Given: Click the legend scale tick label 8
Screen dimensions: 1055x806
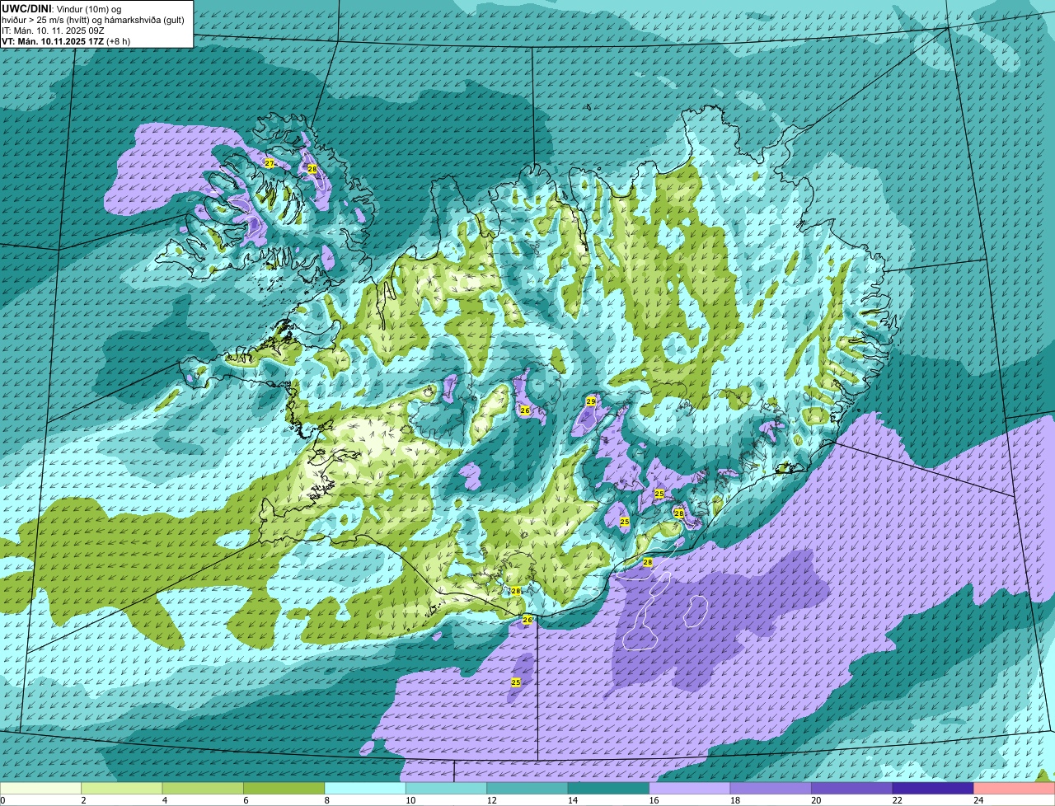Looking at the screenshot, I should (326, 800).
